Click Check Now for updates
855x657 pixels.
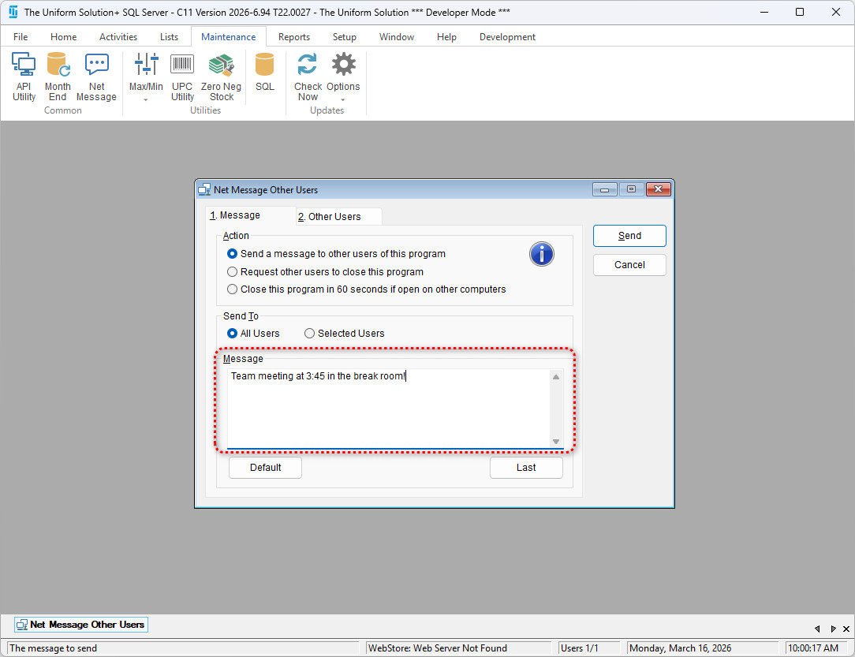pyautogui.click(x=308, y=77)
